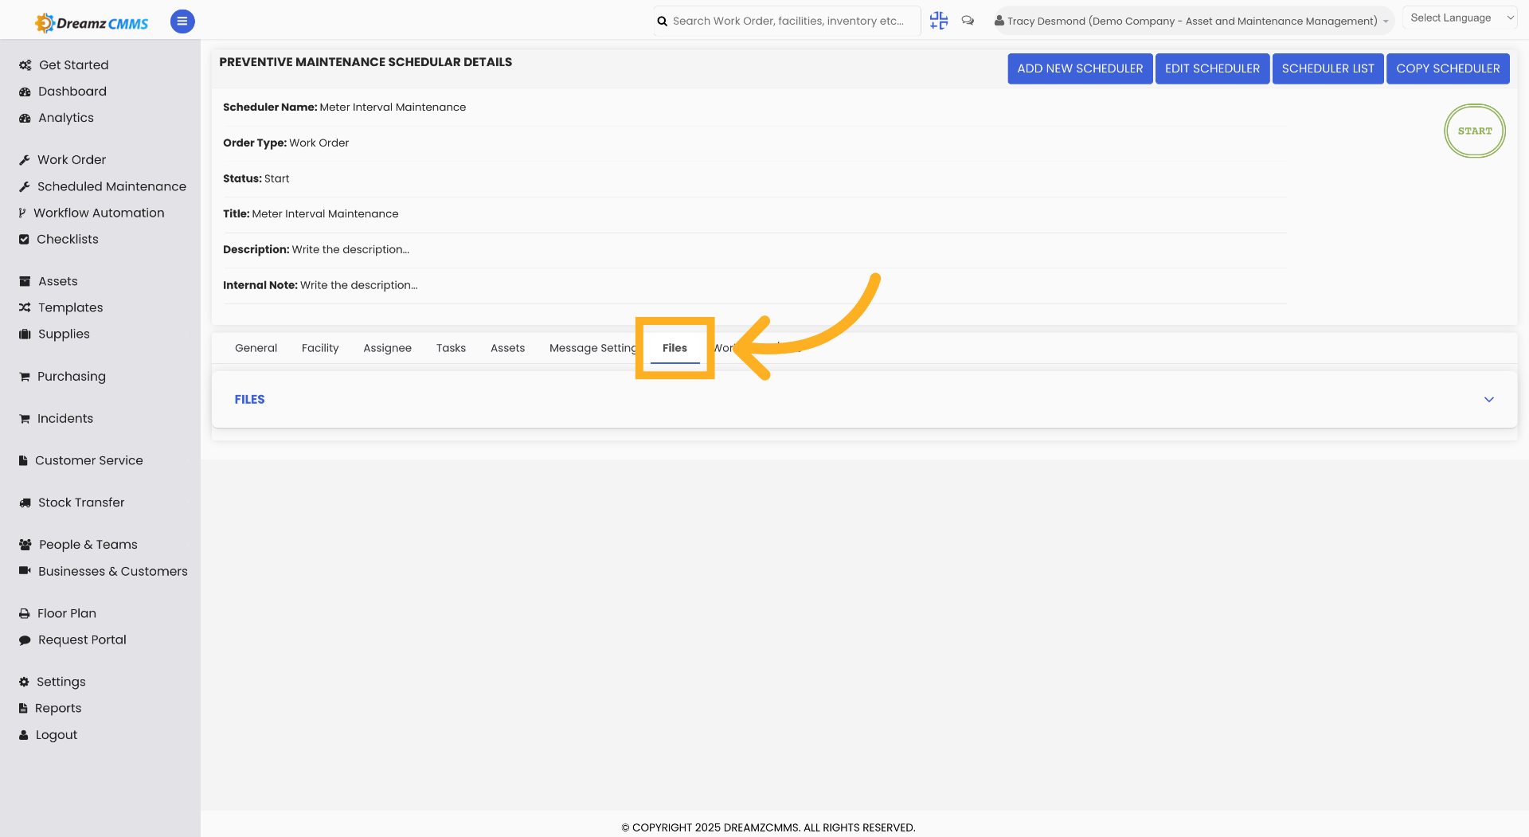Click the Businesses & Customers camera icon
Image resolution: width=1529 pixels, height=837 pixels.
[25, 571]
